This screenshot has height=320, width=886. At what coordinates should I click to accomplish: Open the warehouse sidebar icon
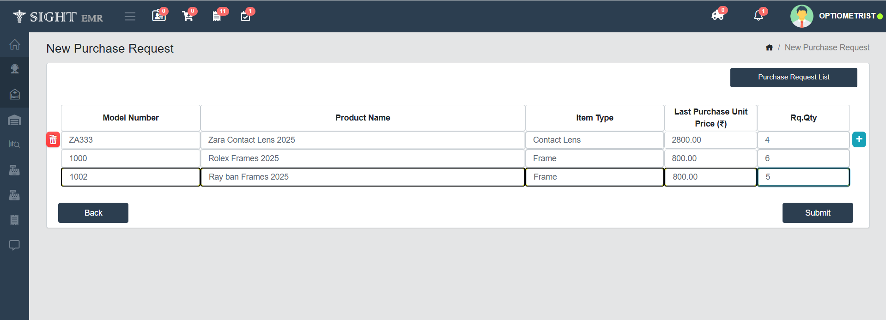(15, 120)
